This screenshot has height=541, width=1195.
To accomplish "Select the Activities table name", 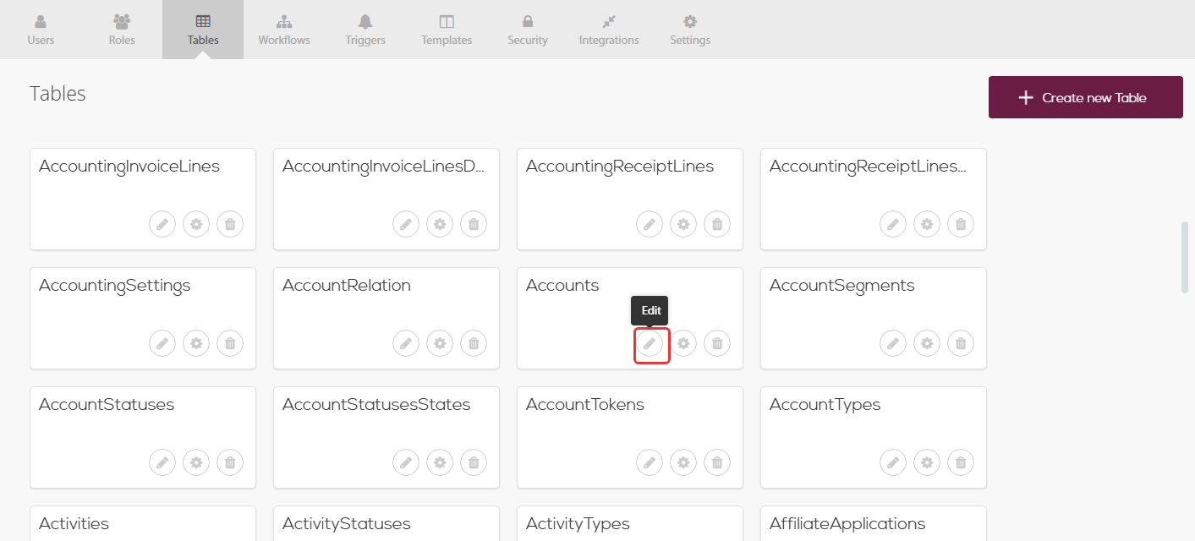I will (x=74, y=524).
